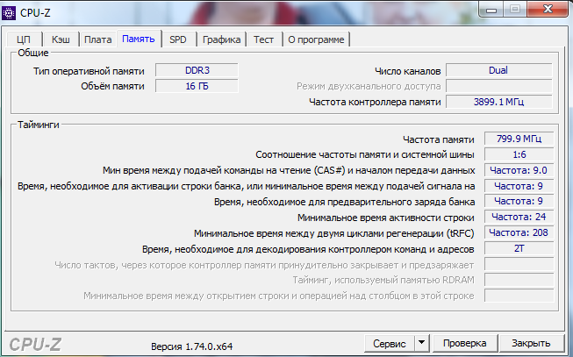Minimize the CPU-Z window
573x357 pixels.
click(x=491, y=9)
